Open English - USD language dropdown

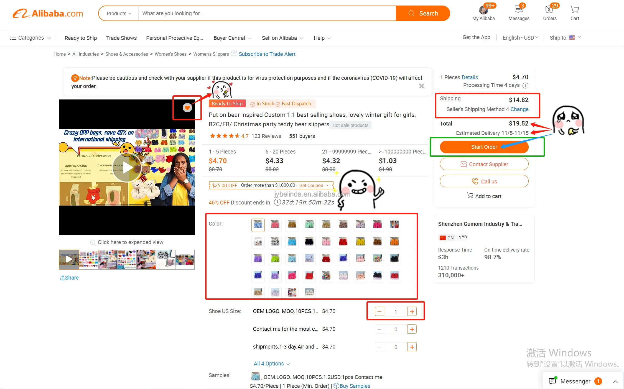click(520, 38)
